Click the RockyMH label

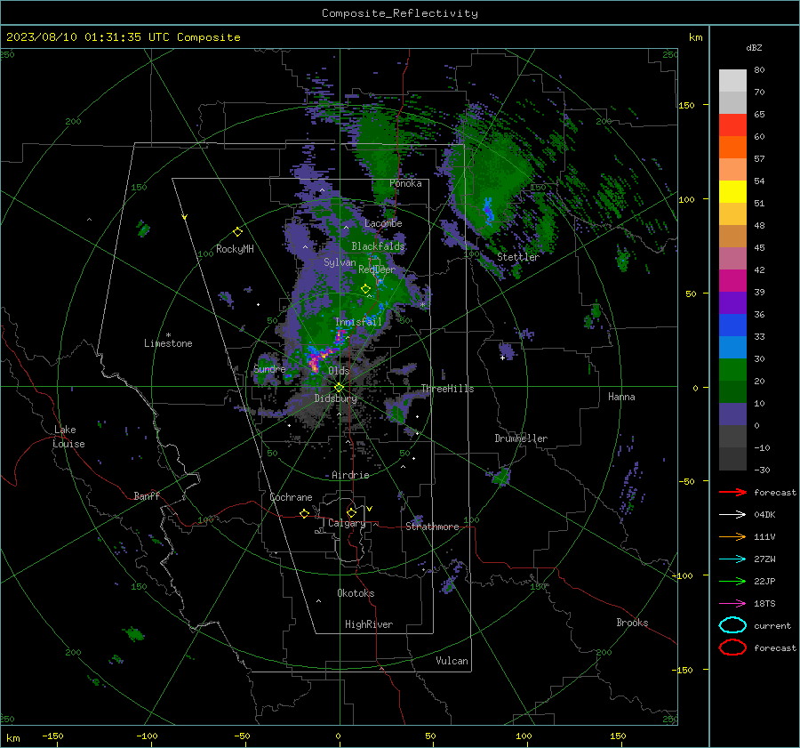235,249
